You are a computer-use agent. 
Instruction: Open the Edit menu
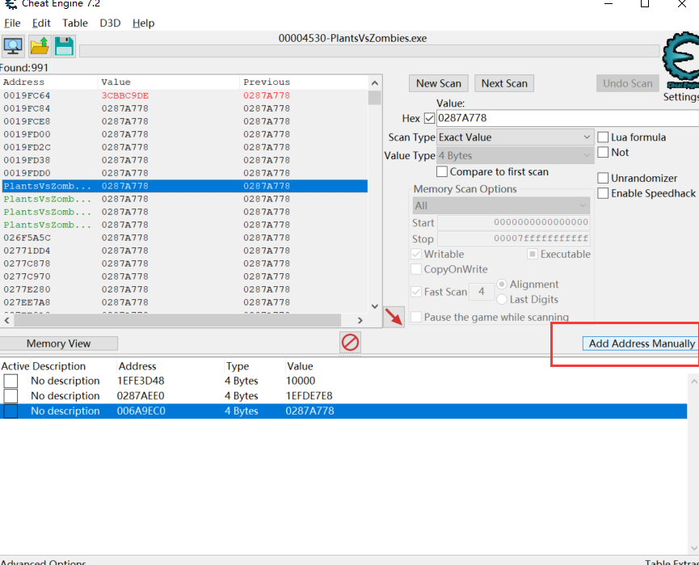tap(41, 23)
